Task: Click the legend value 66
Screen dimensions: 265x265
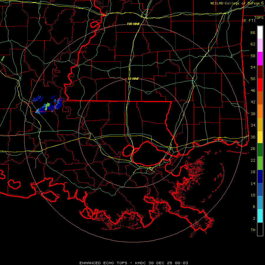Action: [253, 32]
